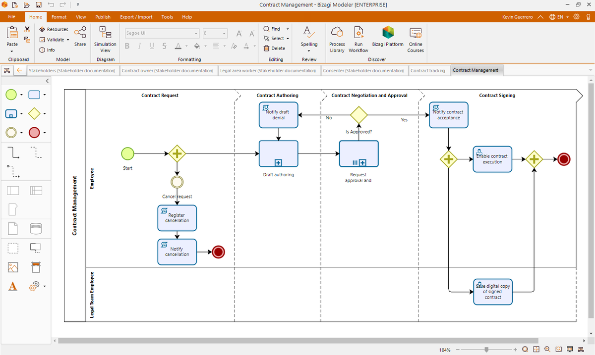The height and width of the screenshot is (355, 595).
Task: Expand the Select dropdown arrow
Action: pyautogui.click(x=288, y=39)
